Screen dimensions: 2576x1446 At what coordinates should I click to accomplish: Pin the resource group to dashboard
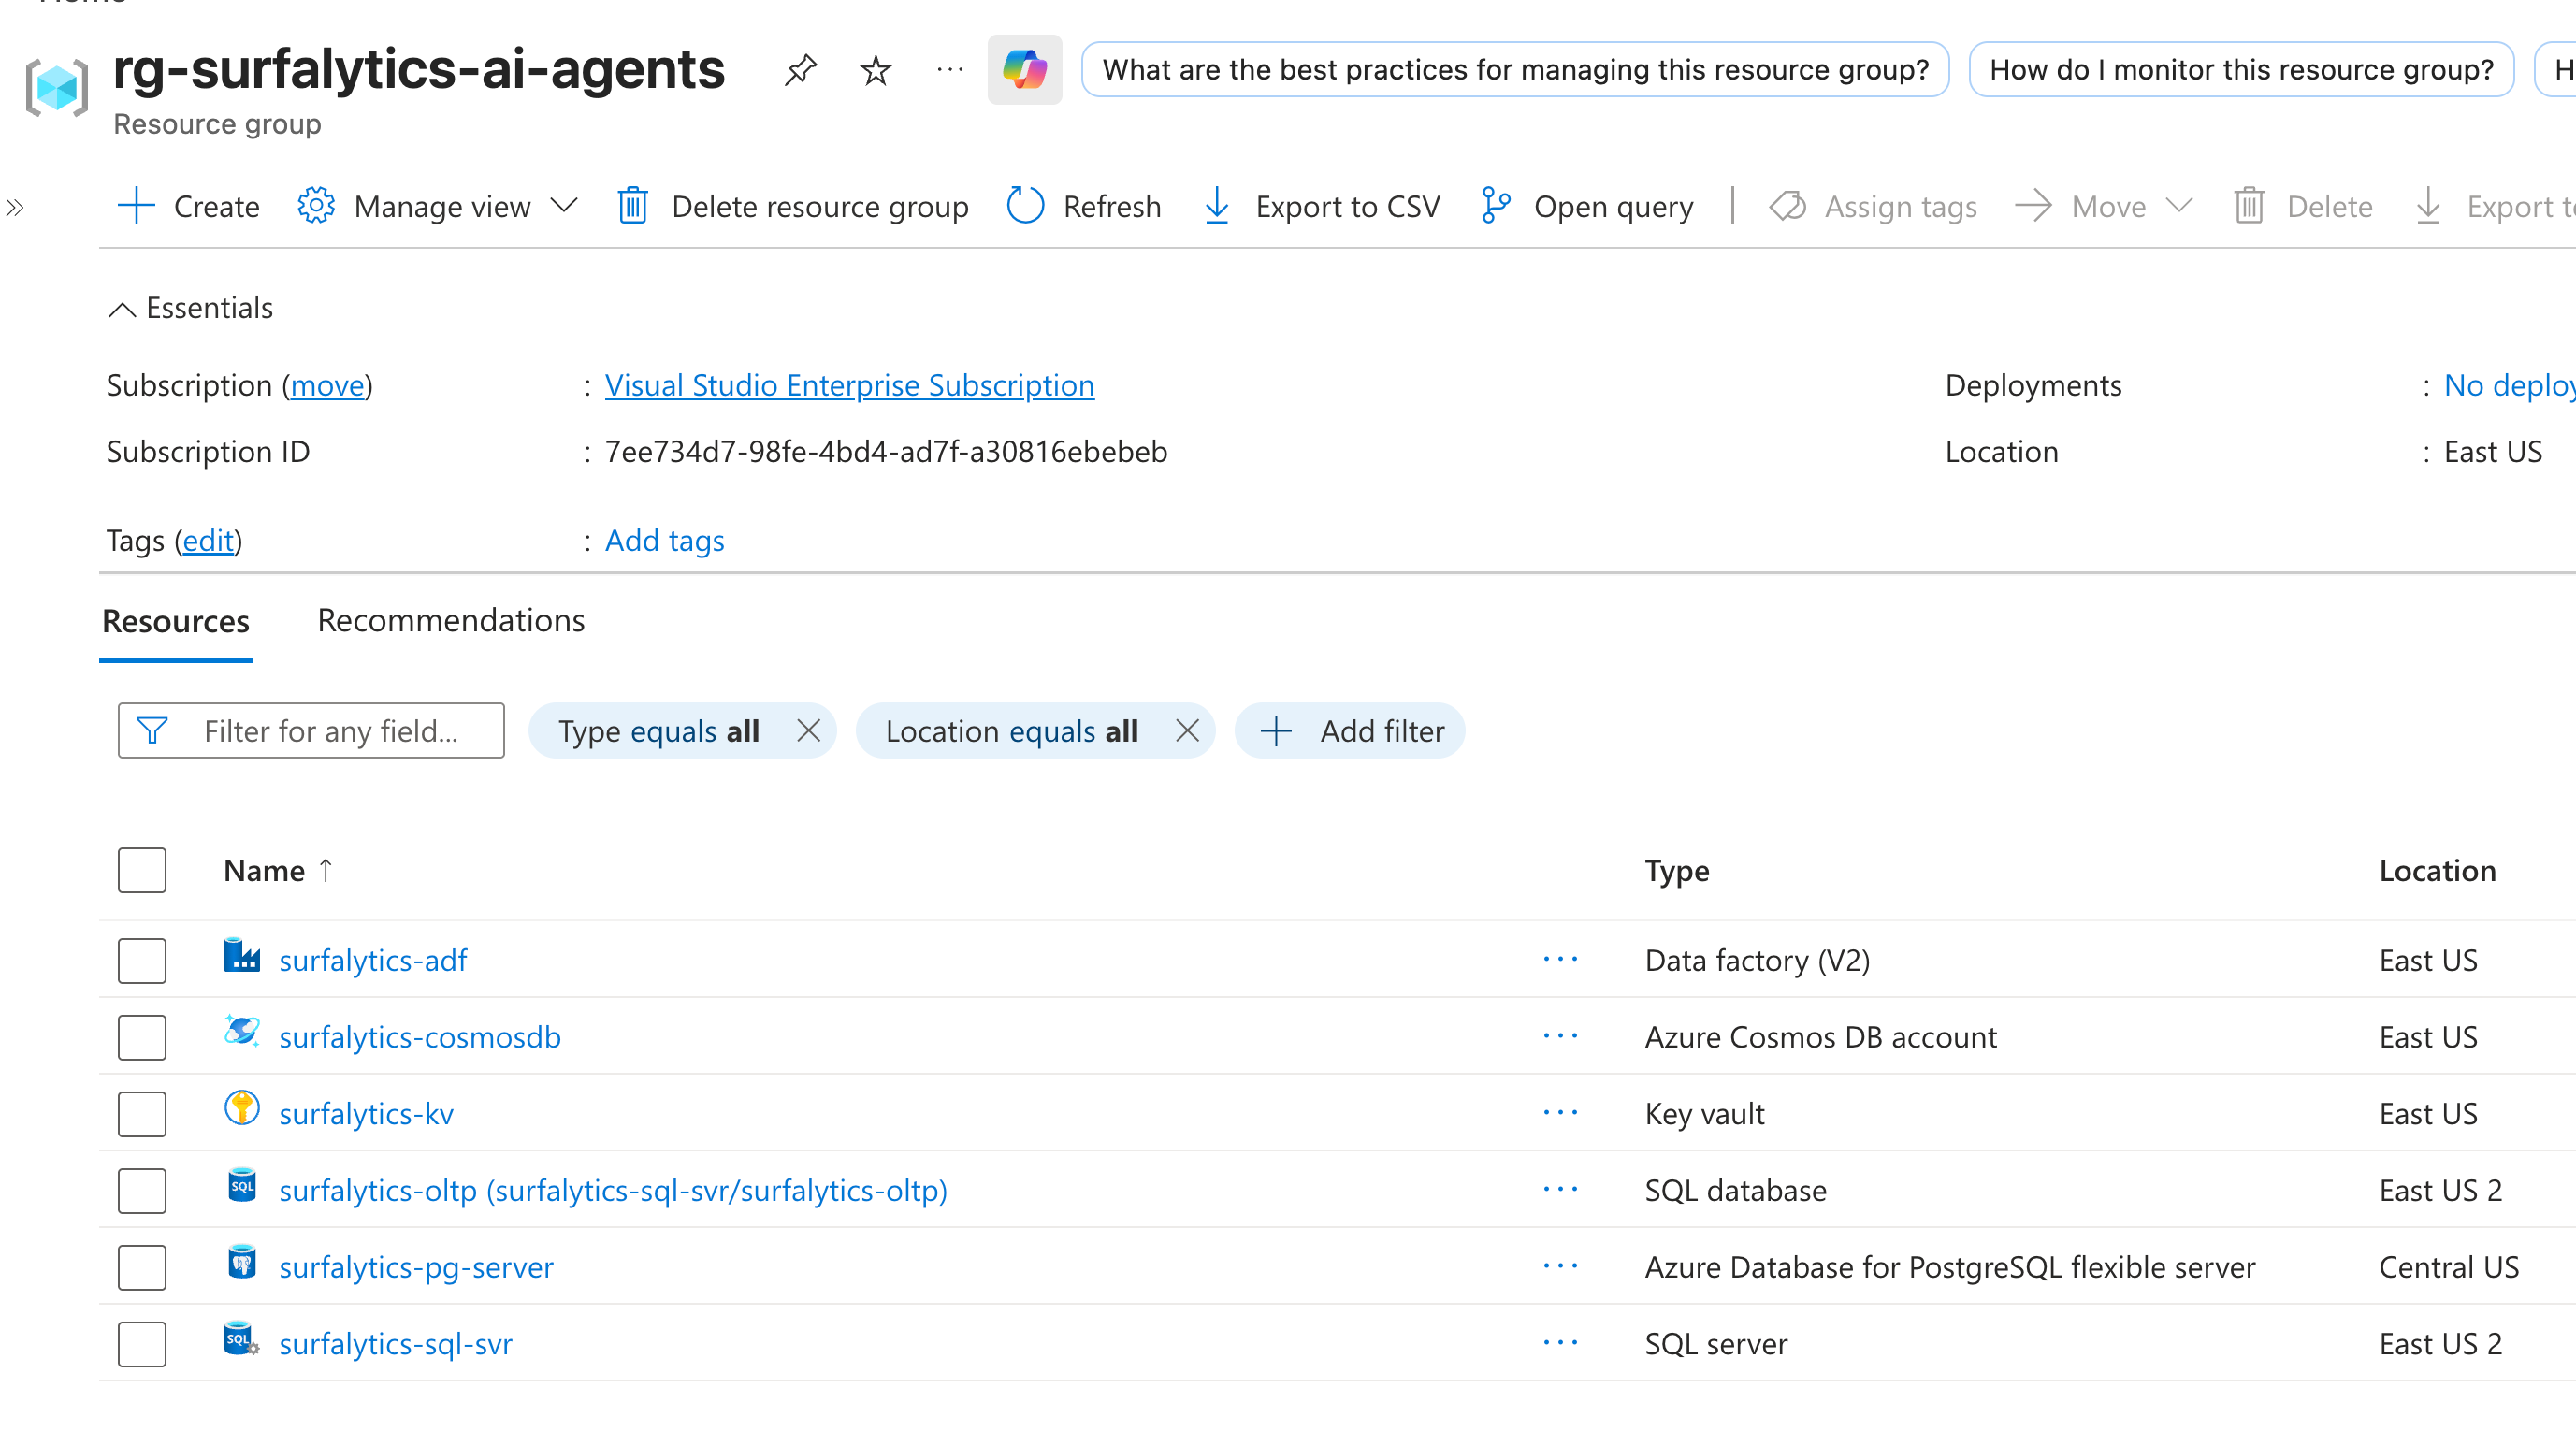(x=800, y=69)
